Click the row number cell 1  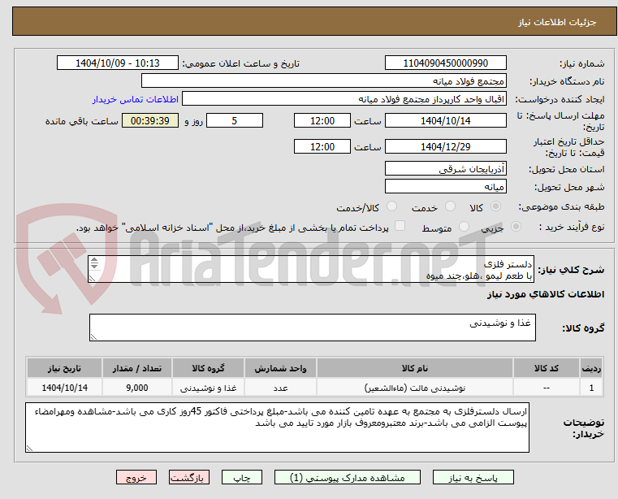591,388
